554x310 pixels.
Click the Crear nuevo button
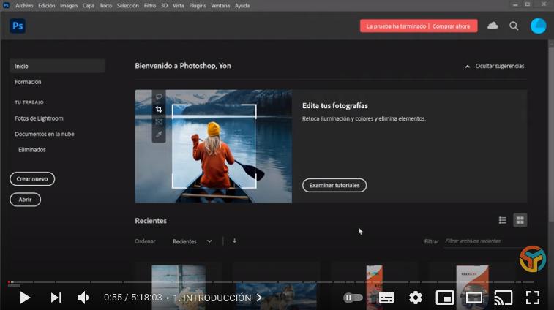[32, 178]
